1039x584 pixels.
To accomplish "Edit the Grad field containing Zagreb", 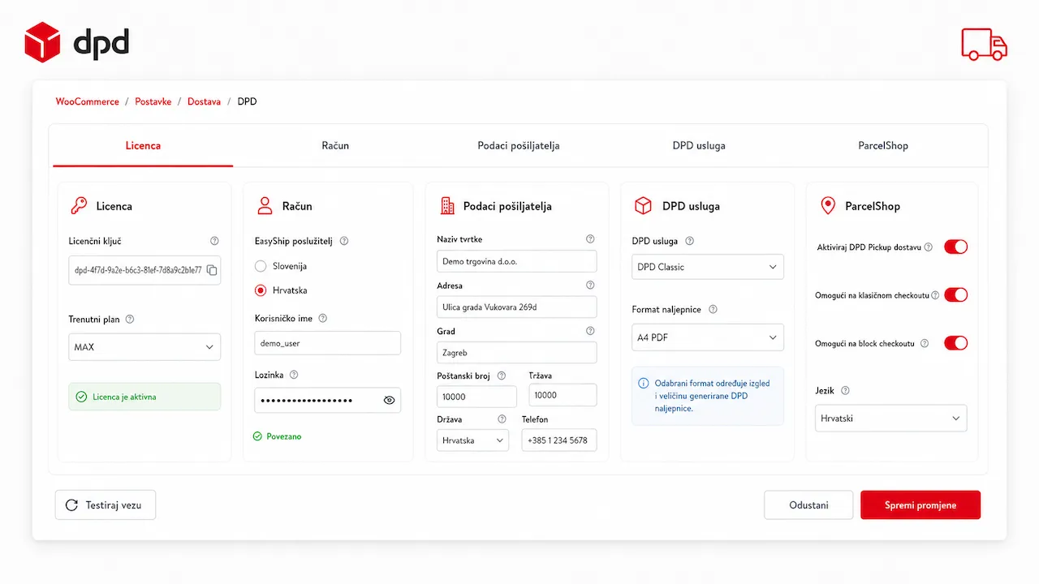I will coord(516,353).
